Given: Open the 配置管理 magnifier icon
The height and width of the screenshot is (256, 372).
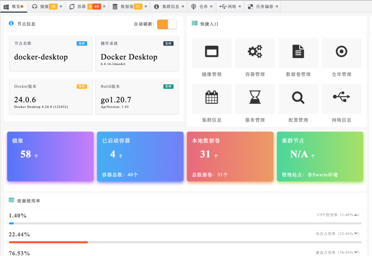Looking at the screenshot, I should pos(298,97).
